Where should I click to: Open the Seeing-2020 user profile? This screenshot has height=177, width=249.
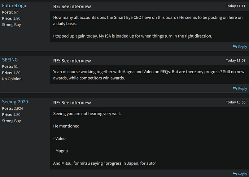pos(15,102)
